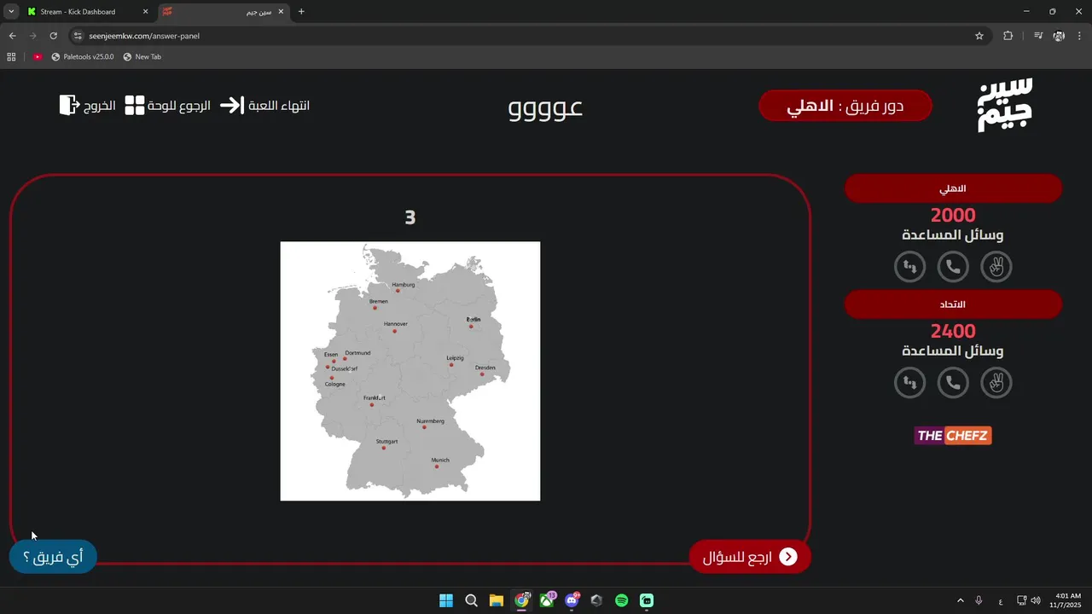The width and height of the screenshot is (1092, 614).
Task: Use الاتحاد team's two-answers hand icon
Action: tap(996, 383)
